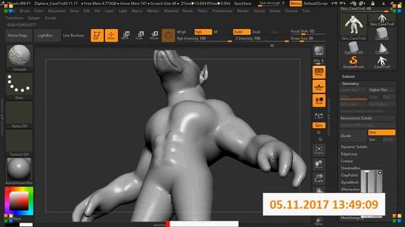Expand Dynamic Subdiv section
This screenshot has height=227, width=405.
[354, 147]
